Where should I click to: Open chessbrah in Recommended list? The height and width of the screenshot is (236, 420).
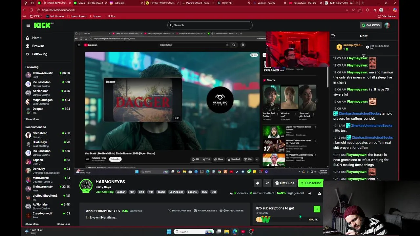[48, 135]
